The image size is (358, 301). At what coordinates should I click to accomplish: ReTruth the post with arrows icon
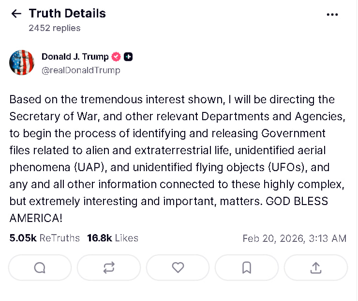109,268
